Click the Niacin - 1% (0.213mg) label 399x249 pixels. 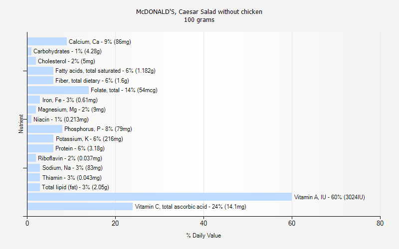[61, 120]
